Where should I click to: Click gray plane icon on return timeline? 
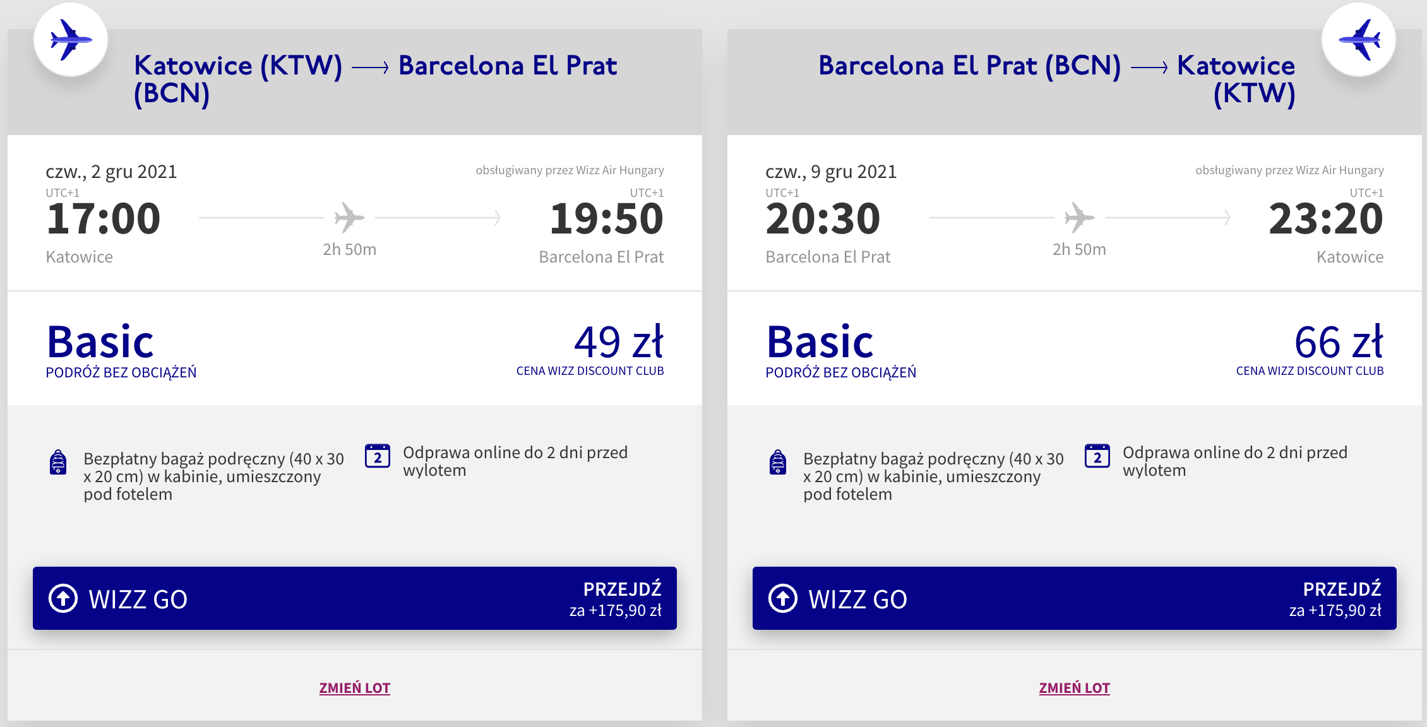pos(1079,218)
